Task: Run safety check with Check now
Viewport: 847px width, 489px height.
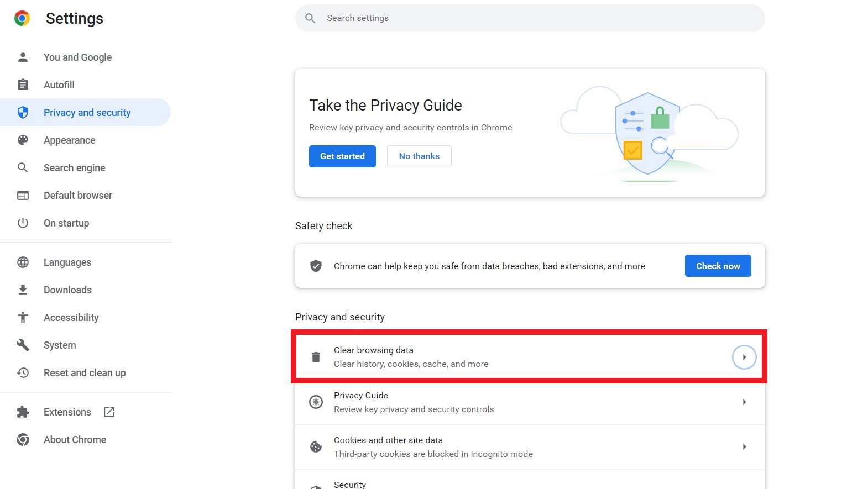Action: click(718, 266)
